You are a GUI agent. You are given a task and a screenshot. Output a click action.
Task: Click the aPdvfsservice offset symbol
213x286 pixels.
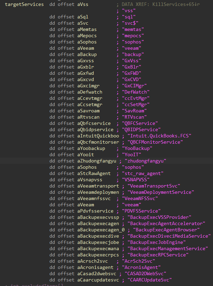tap(95, 211)
